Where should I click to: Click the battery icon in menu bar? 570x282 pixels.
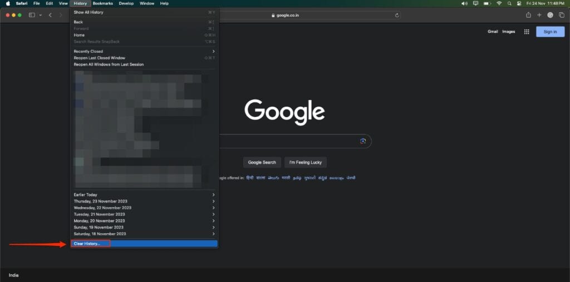pyautogui.click(x=487, y=3)
